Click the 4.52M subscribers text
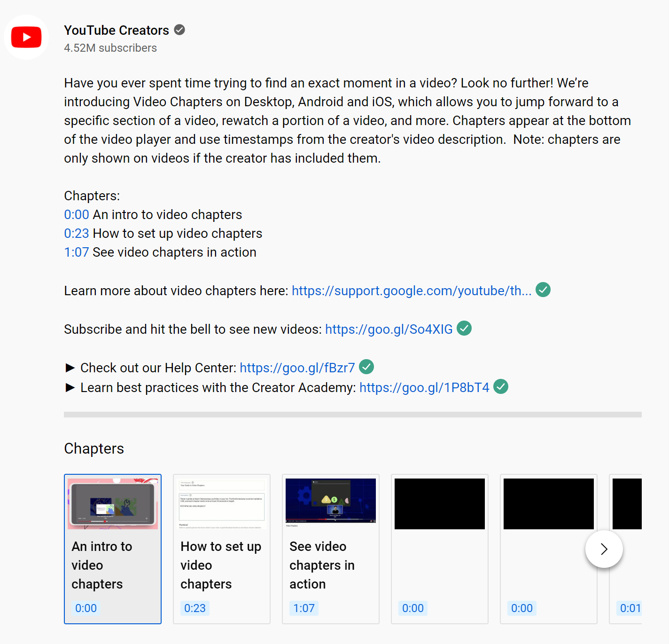 (x=110, y=48)
